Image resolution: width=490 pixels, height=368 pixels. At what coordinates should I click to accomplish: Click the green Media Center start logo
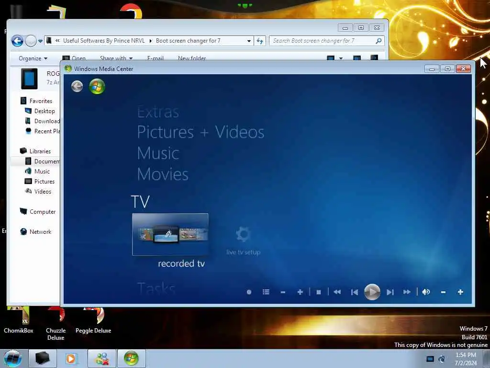[x=97, y=86]
